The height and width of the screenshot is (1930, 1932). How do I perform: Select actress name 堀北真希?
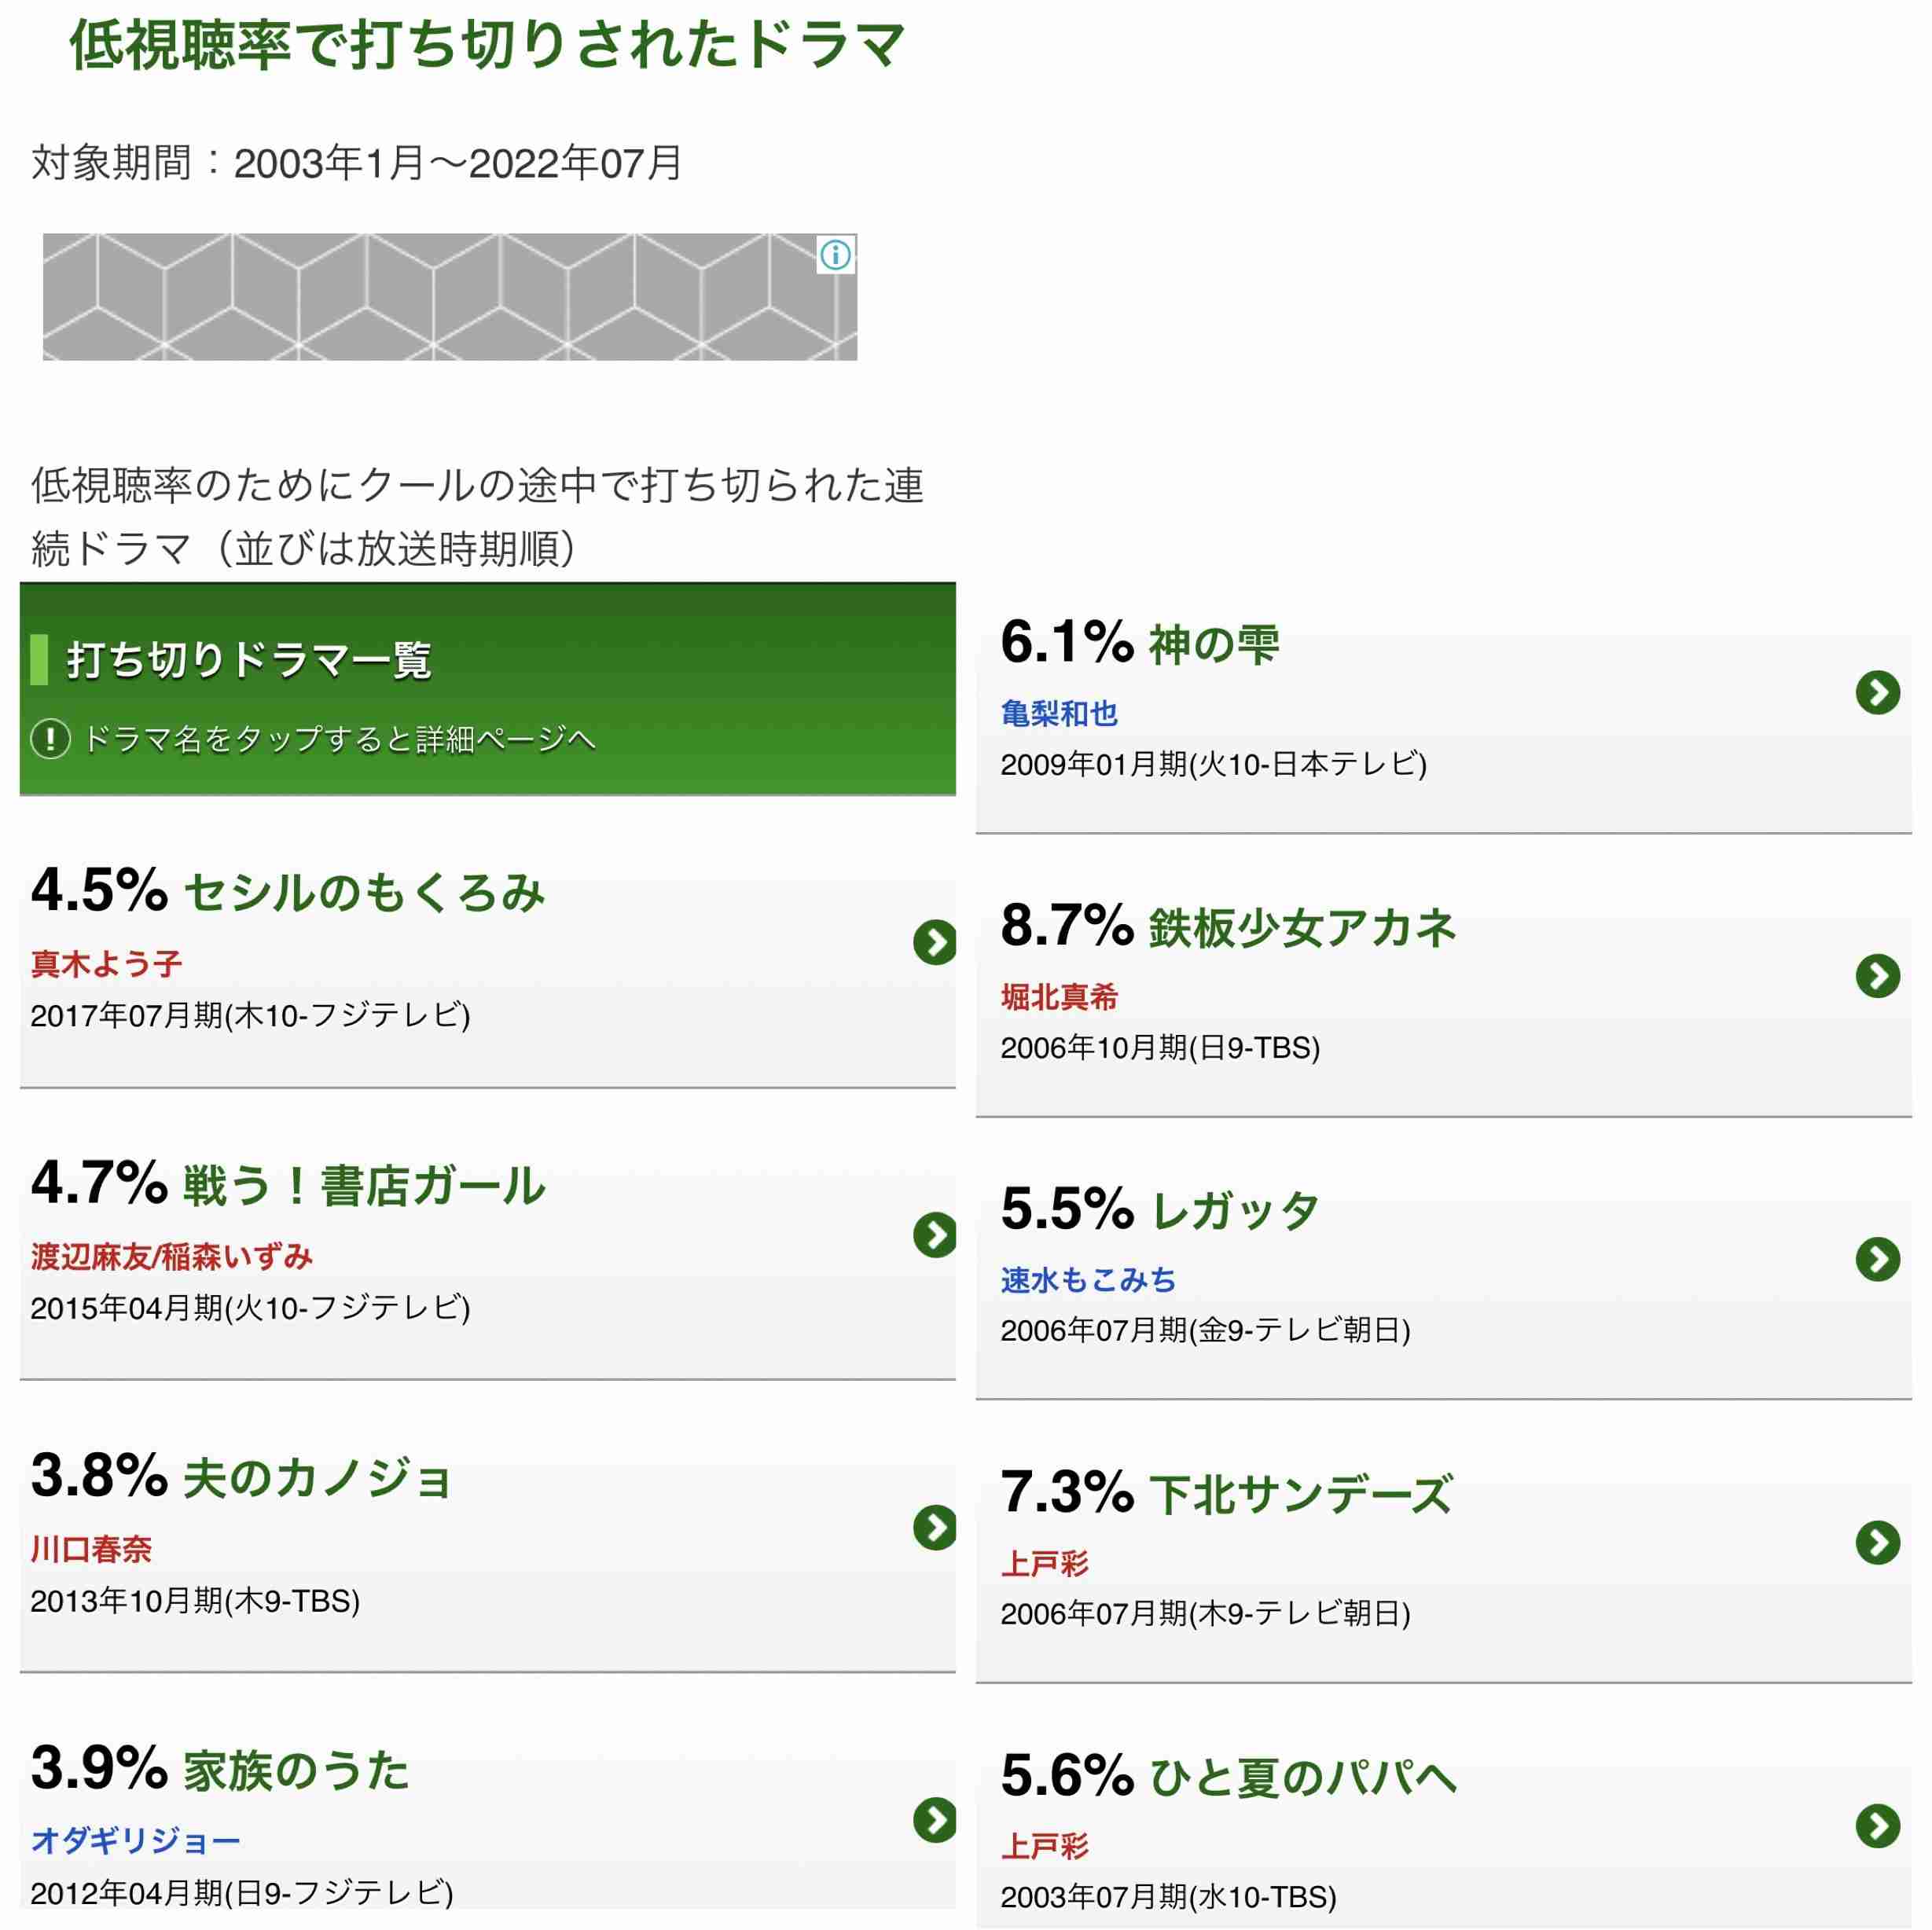pyautogui.click(x=1059, y=996)
